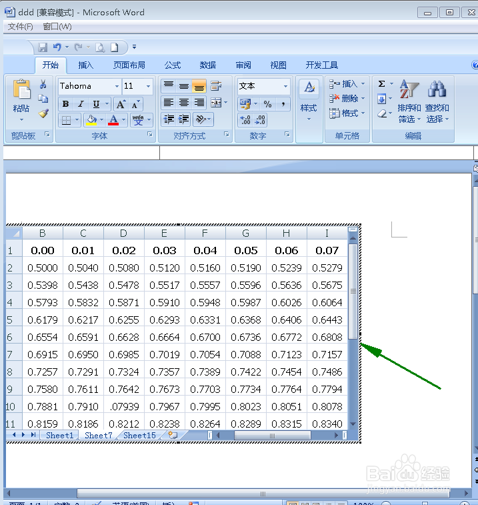This screenshot has width=478, height=505.
Task: Click the Copy icon in clipboard group
Action: coord(43,98)
